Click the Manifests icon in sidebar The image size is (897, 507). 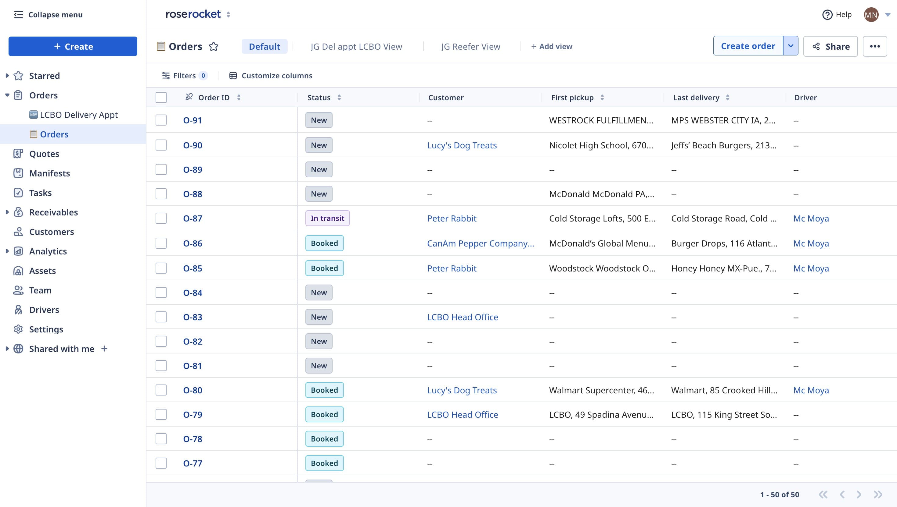(19, 173)
